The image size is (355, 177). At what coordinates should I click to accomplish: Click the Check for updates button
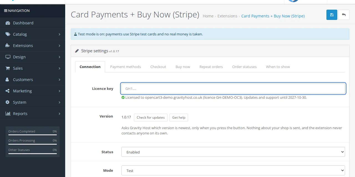pos(151,118)
